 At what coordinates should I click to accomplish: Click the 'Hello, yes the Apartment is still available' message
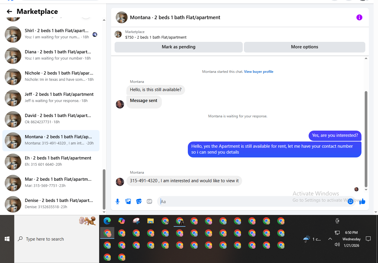[x=275, y=149]
